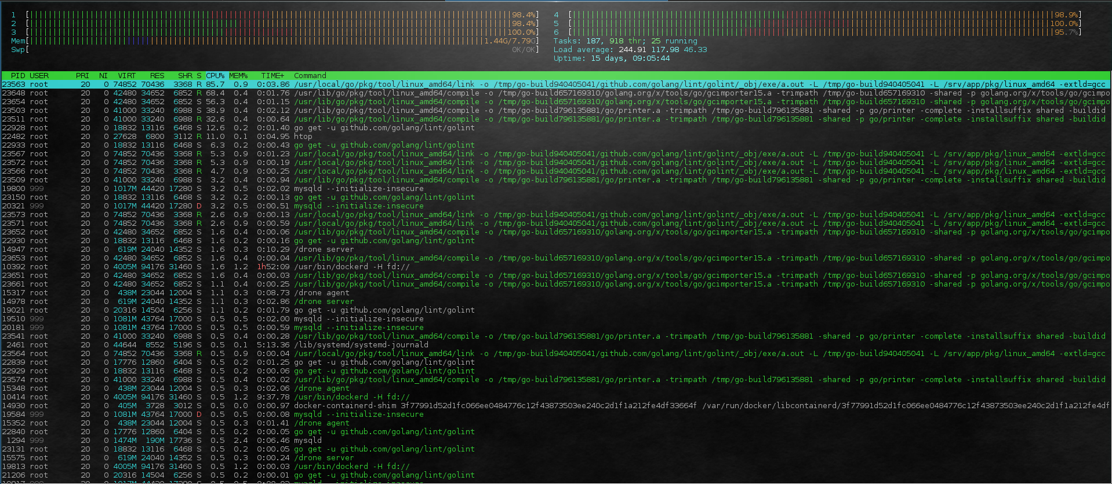Select mysqld row with PID 19510

(x=556, y=319)
